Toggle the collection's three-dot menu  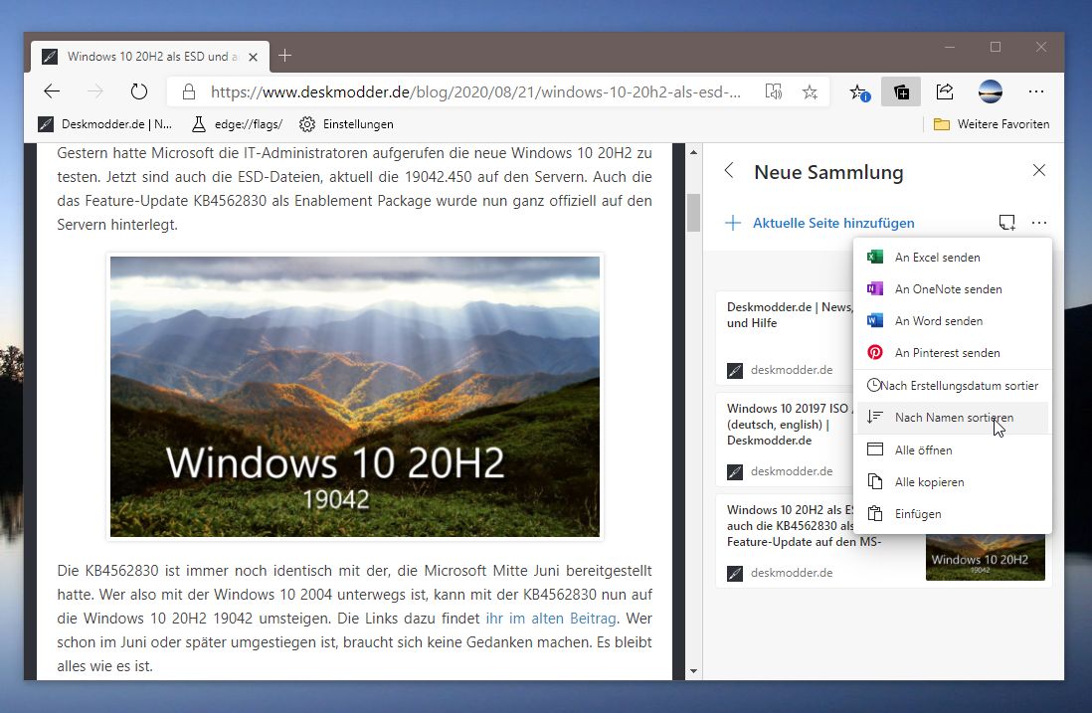[x=1039, y=223]
